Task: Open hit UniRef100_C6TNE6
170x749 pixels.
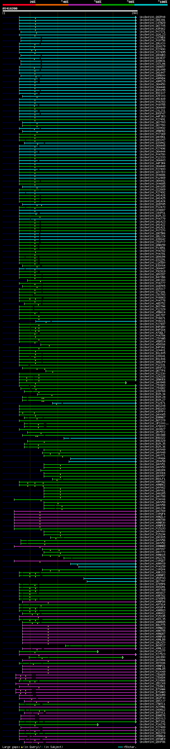Action: [152, 37]
